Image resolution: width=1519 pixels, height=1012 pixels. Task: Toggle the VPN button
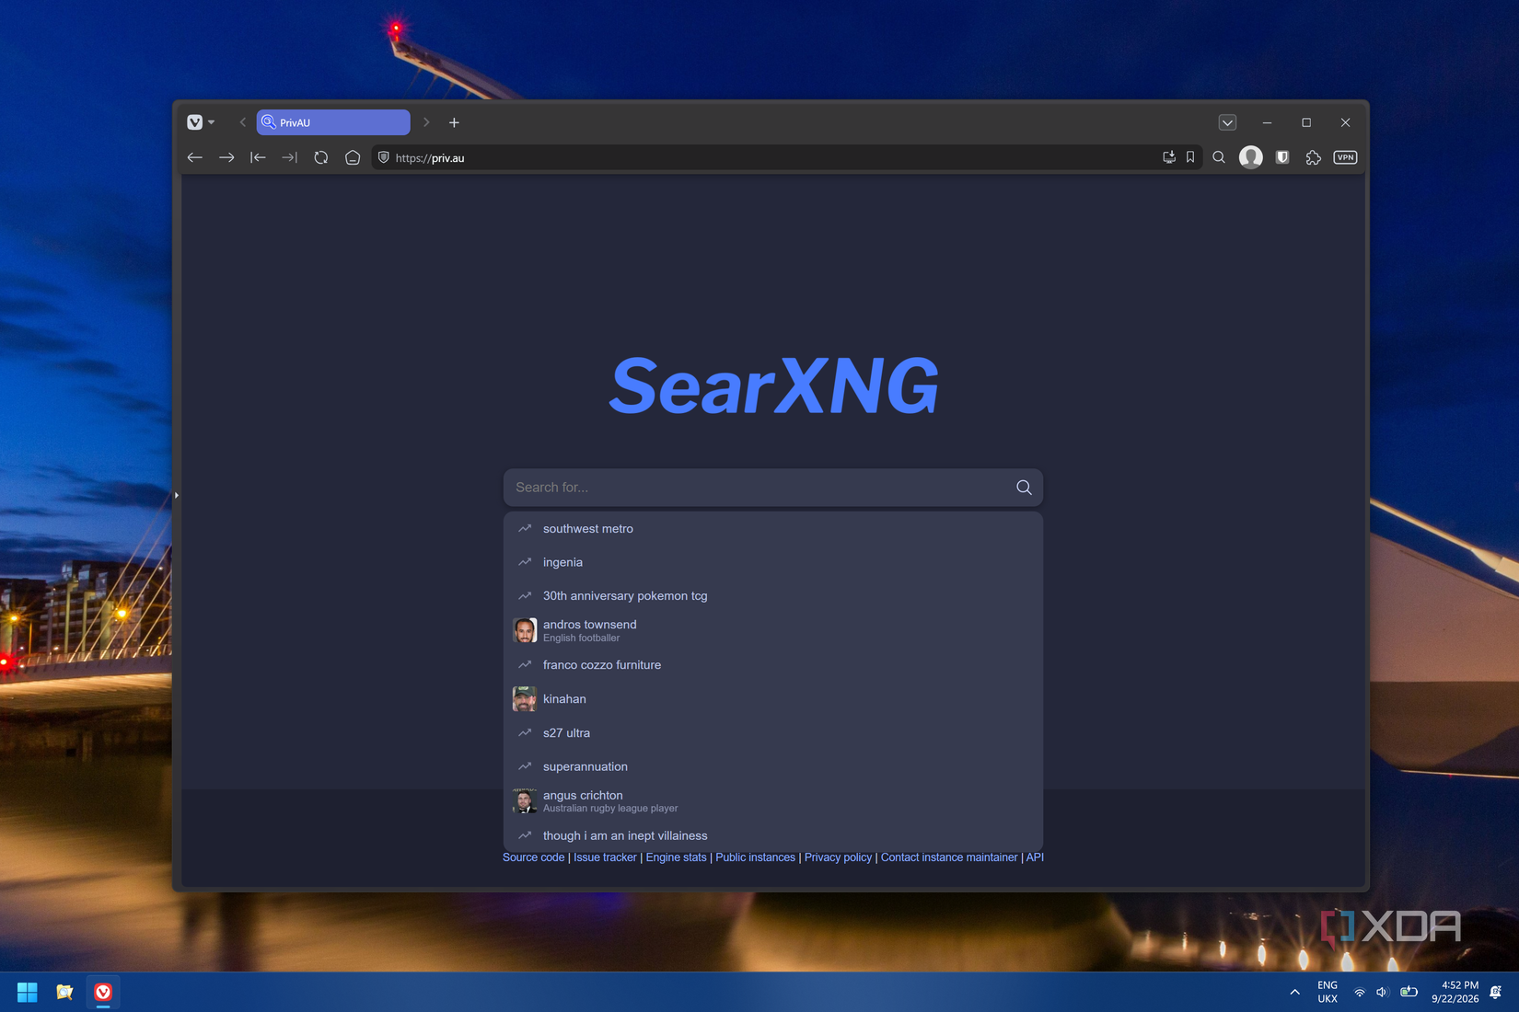pos(1345,158)
